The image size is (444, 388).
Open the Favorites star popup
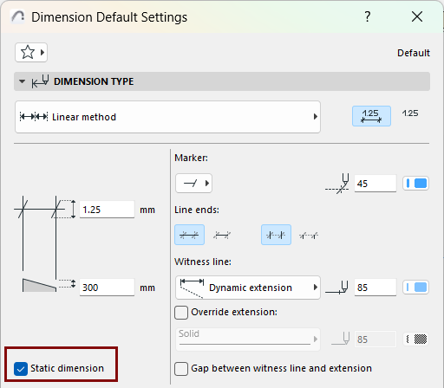(x=31, y=53)
